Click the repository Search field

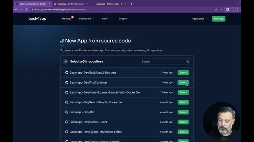[165, 62]
